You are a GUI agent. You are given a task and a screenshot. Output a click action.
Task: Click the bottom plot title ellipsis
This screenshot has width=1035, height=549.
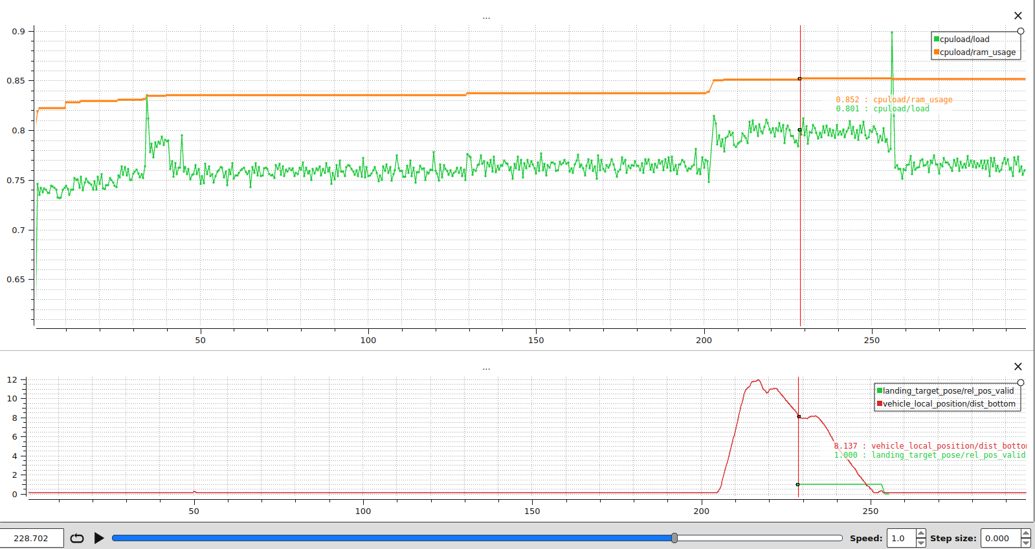point(486,369)
